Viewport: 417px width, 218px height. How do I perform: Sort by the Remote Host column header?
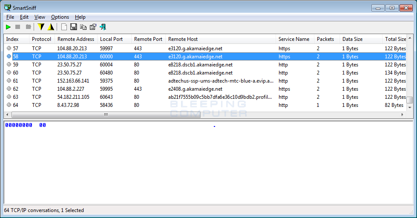coord(221,39)
